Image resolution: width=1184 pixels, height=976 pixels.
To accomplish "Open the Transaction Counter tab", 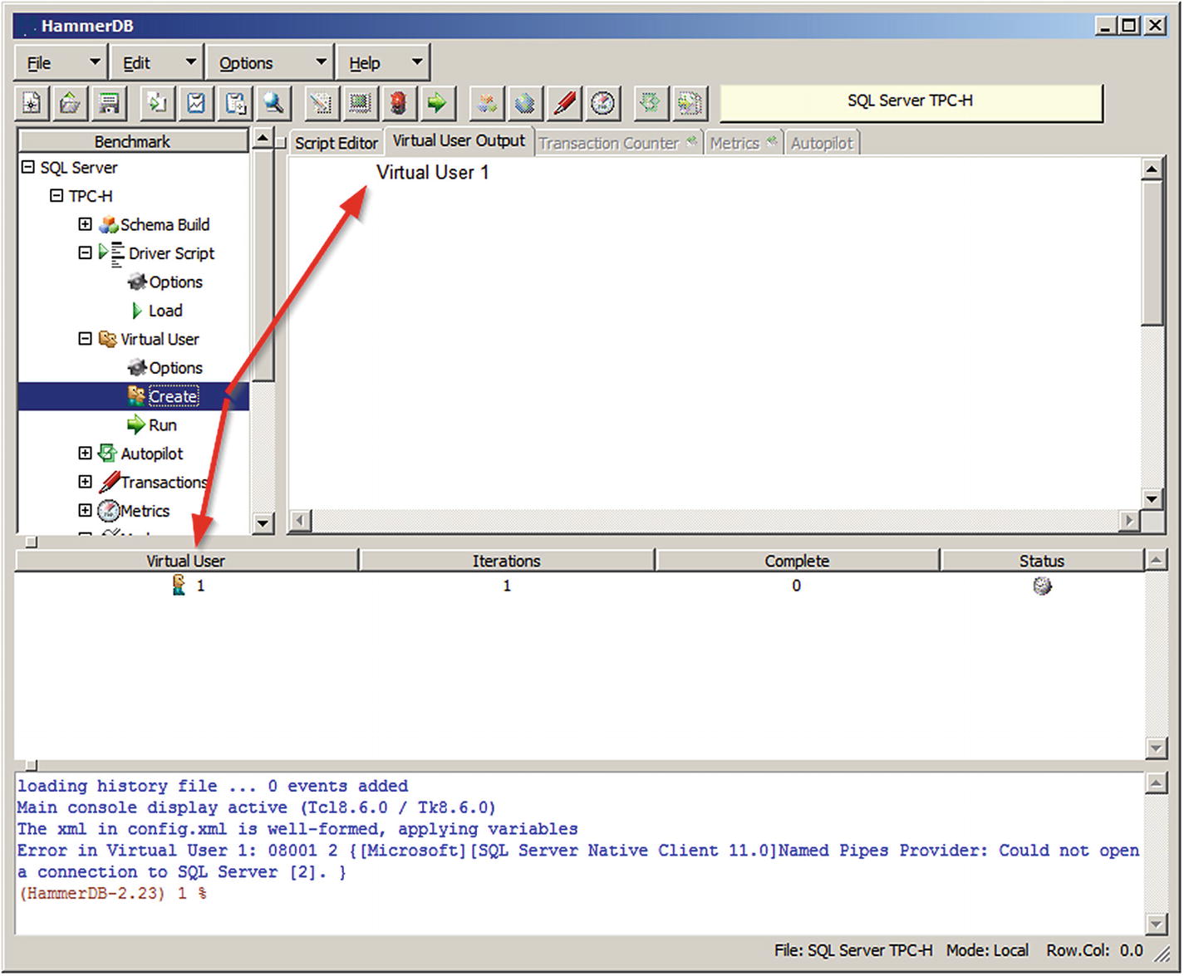I will point(618,143).
